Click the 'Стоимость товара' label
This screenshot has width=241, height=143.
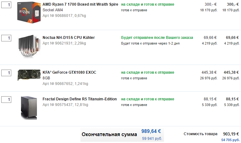click(x=200, y=134)
